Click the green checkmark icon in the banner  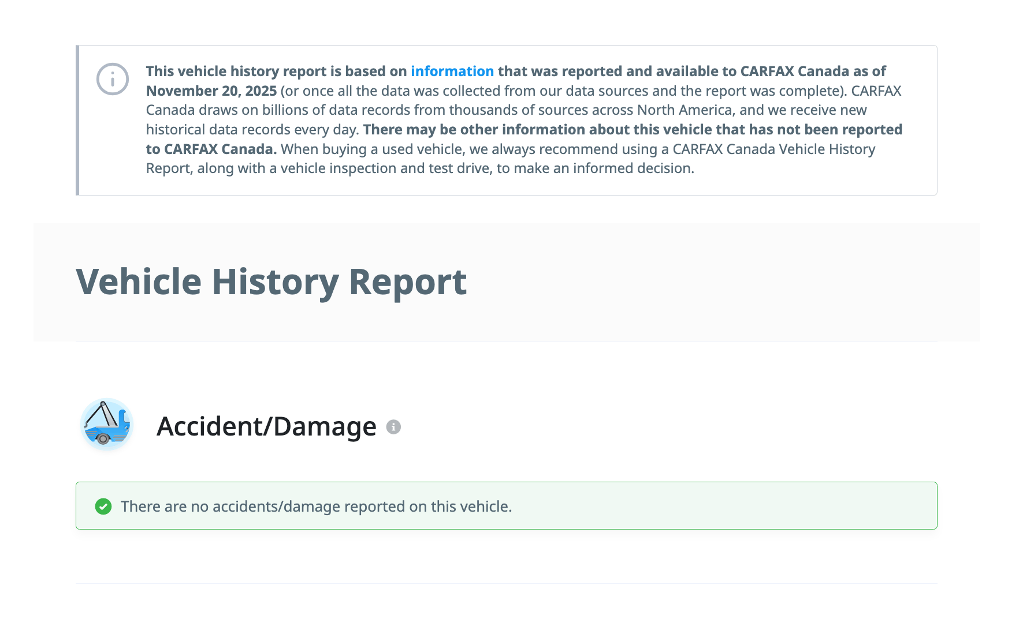pos(103,506)
